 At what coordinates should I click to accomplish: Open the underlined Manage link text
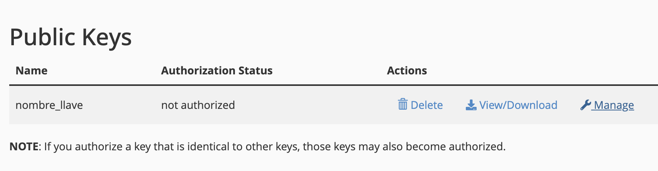point(614,105)
